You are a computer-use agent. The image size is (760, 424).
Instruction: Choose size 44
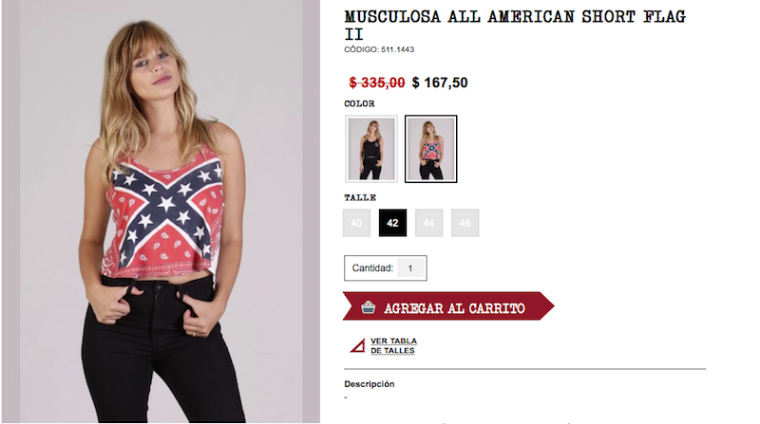(429, 223)
